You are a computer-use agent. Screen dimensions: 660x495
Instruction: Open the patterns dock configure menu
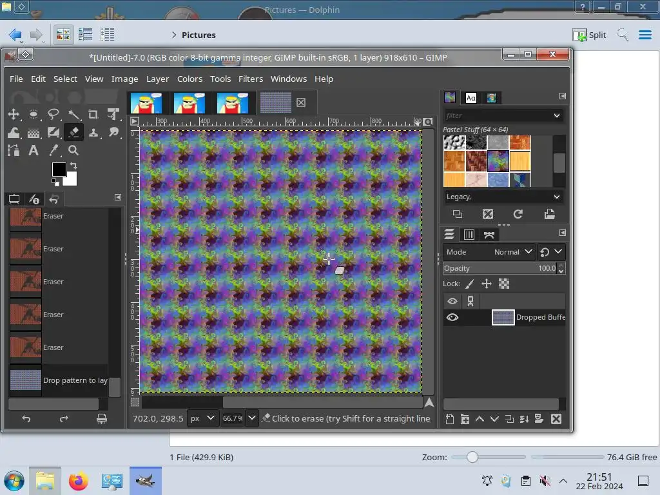(562, 96)
